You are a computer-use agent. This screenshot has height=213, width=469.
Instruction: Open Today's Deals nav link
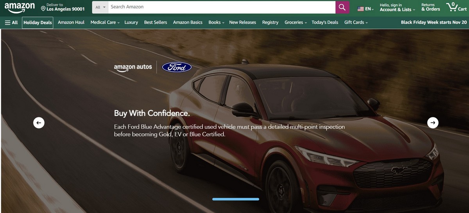(x=325, y=22)
